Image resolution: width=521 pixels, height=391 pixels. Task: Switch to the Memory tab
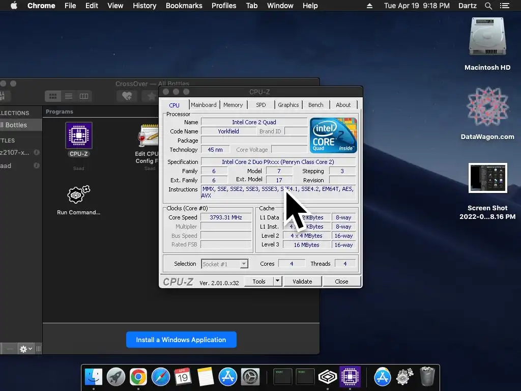tap(233, 105)
